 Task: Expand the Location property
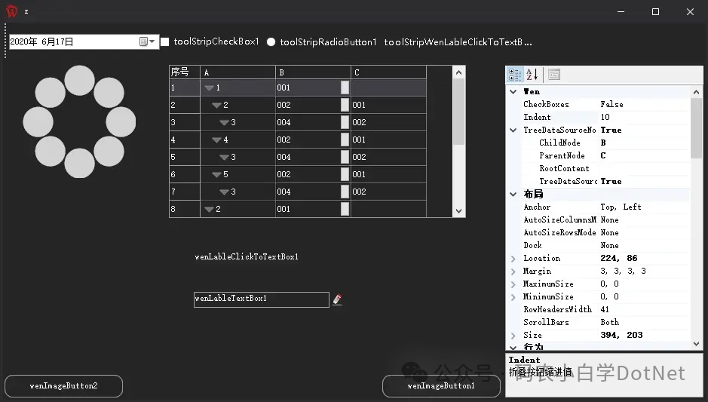click(x=513, y=258)
